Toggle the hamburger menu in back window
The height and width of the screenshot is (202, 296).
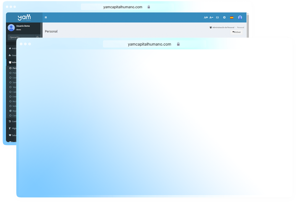(x=46, y=17)
